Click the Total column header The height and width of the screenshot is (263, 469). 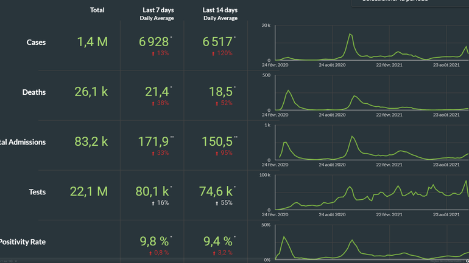pos(97,10)
